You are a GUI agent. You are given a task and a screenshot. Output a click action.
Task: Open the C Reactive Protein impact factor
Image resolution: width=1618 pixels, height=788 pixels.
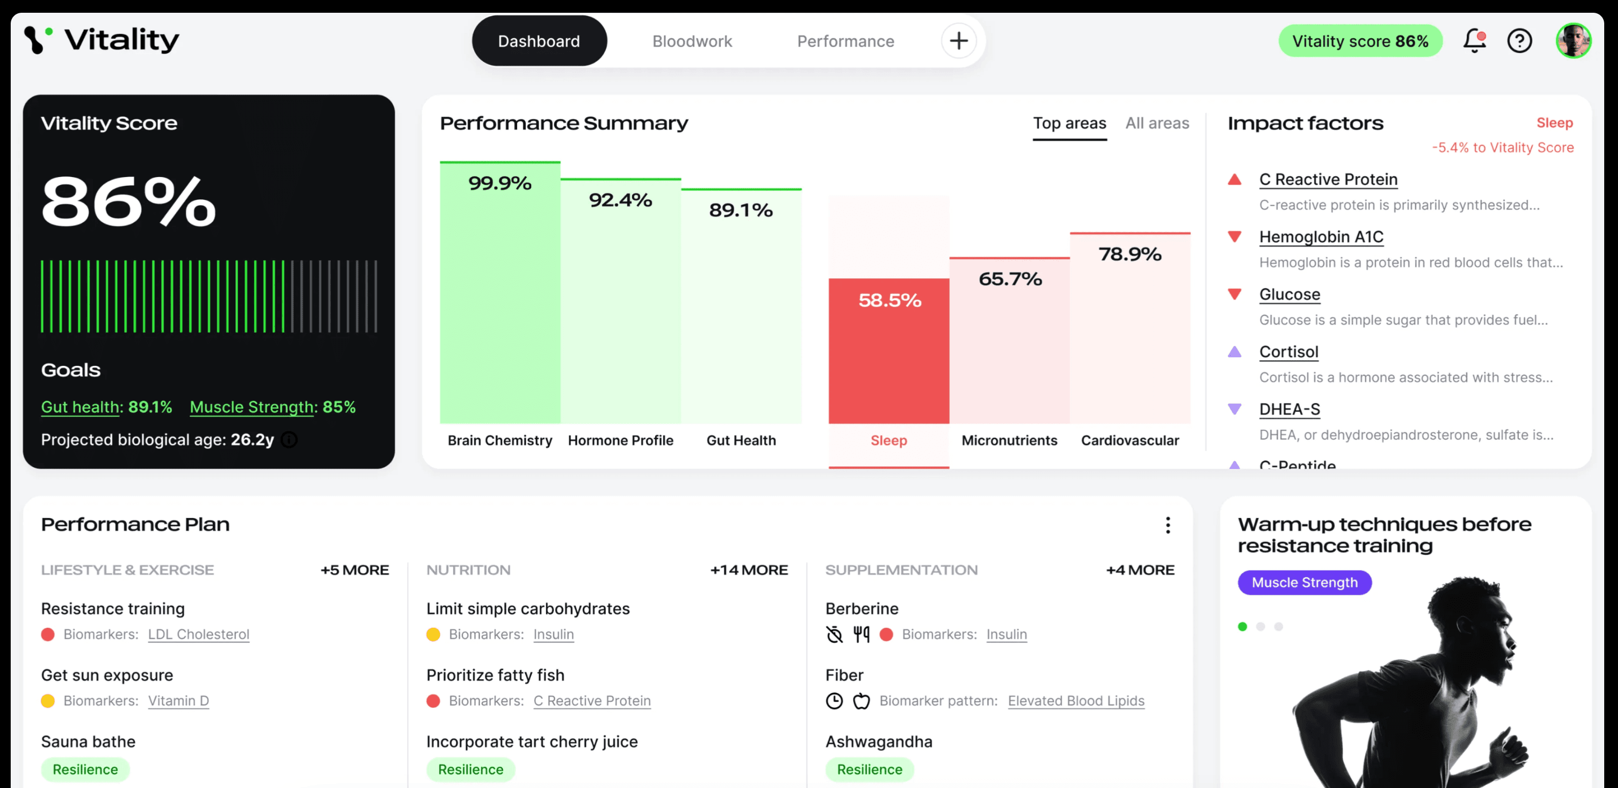pyautogui.click(x=1328, y=180)
